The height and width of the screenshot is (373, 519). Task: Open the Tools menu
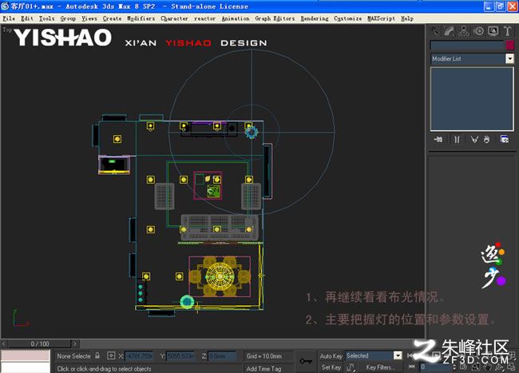tap(46, 18)
